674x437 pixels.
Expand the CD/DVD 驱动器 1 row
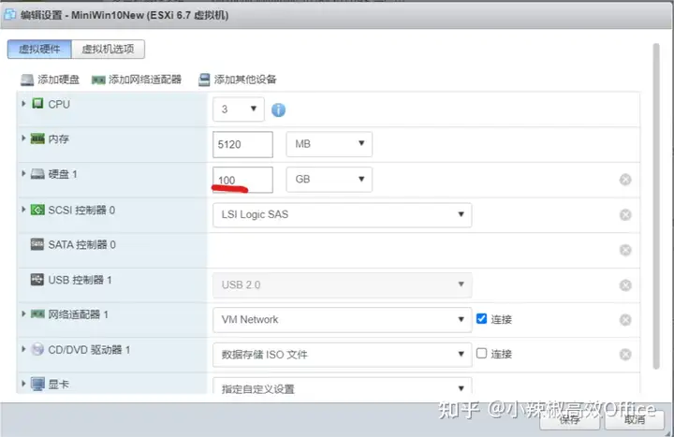point(23,349)
